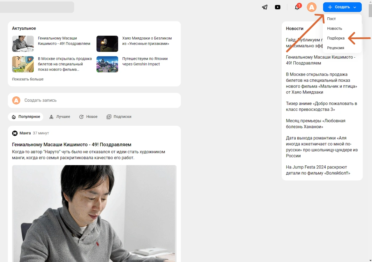Expand Показать больше in Актуальное
The height and width of the screenshot is (262, 372).
(28, 79)
